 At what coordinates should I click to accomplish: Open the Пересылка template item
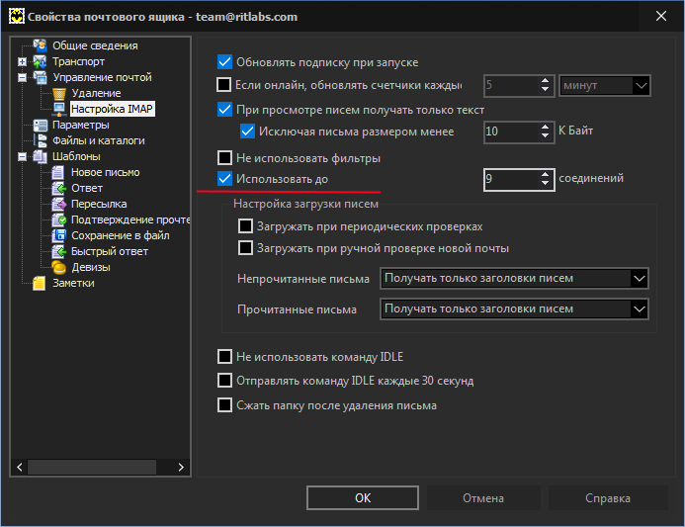[99, 204]
